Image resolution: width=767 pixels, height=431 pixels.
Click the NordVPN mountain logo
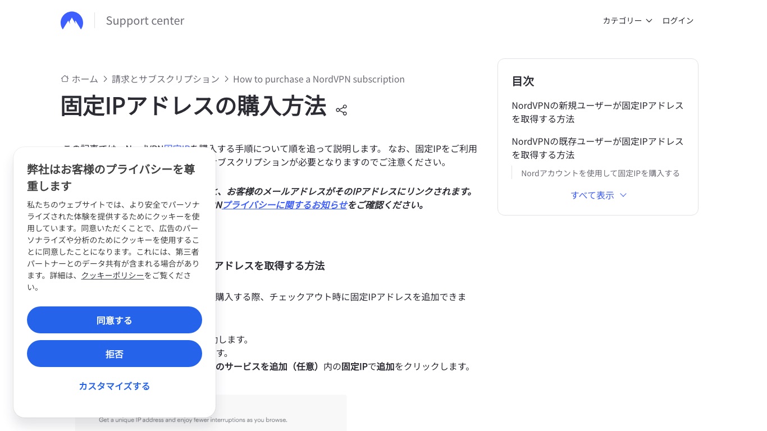pos(72,21)
